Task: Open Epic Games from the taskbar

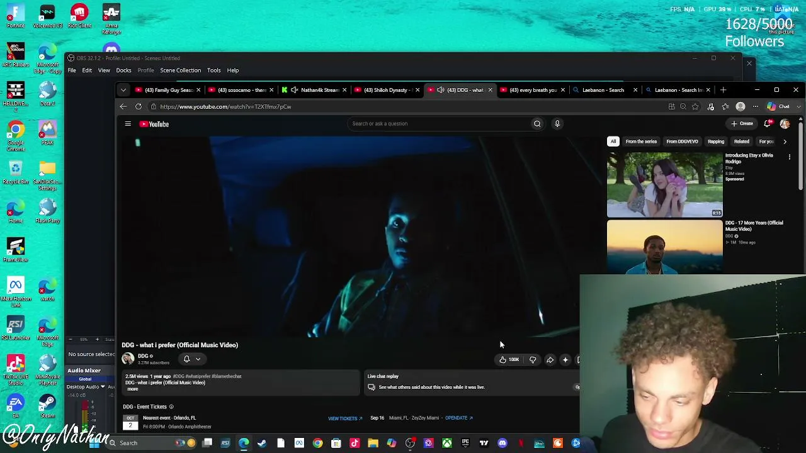Action: click(x=465, y=444)
